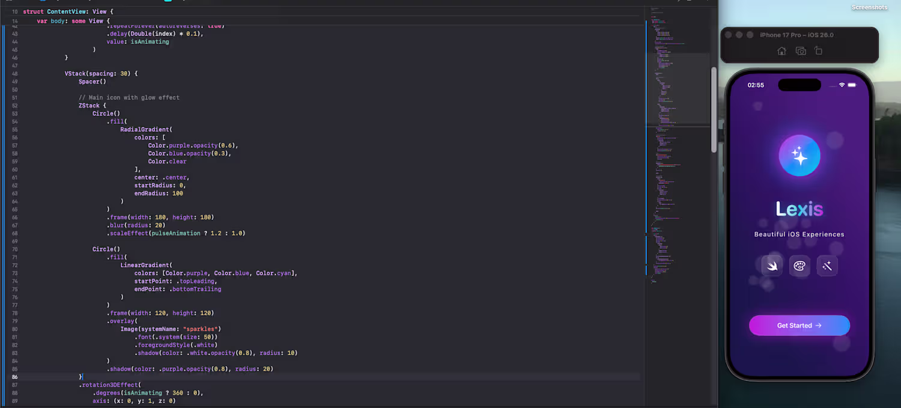Click line number 86 in gutter
The height and width of the screenshot is (408, 901).
(14, 377)
